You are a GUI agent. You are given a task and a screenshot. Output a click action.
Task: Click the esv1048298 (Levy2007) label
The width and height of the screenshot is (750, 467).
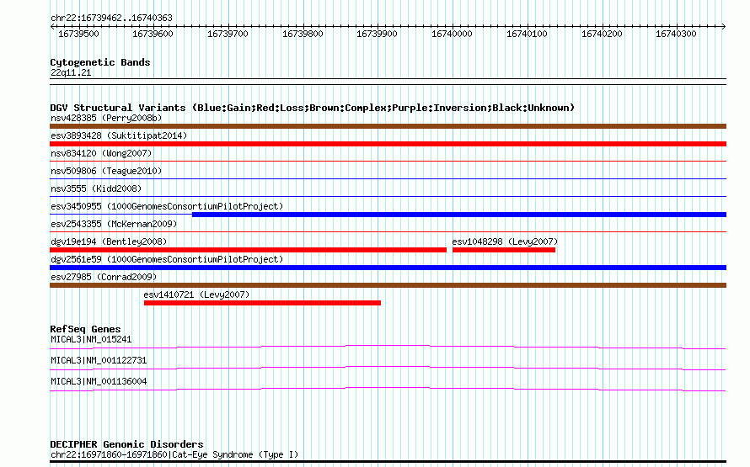coord(505,241)
